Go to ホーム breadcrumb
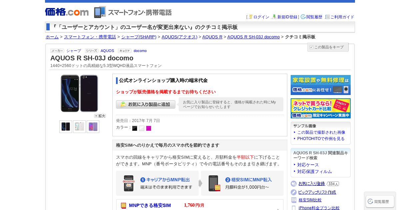 [52, 37]
